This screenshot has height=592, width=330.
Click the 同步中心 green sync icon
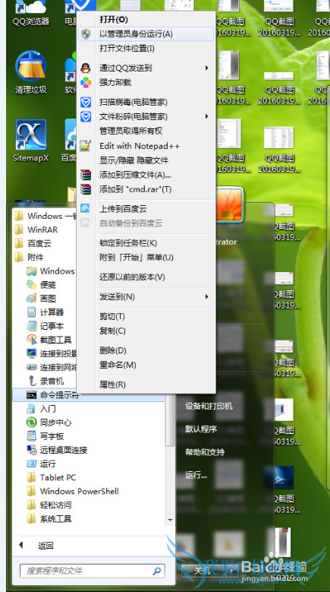pyautogui.click(x=31, y=423)
